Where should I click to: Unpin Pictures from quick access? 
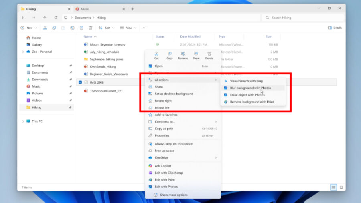71,93
